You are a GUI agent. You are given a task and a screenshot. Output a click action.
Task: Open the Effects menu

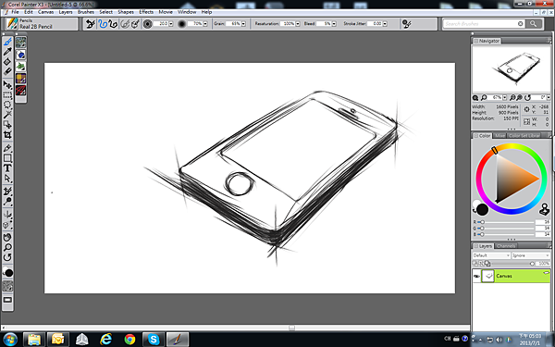click(x=146, y=12)
